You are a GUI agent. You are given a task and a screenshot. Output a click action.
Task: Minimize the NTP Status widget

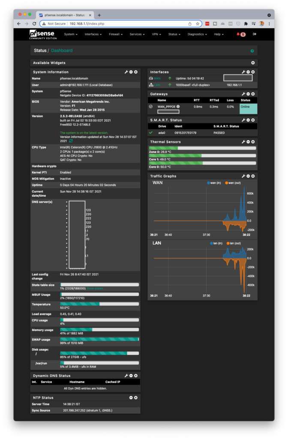tap(131, 398)
